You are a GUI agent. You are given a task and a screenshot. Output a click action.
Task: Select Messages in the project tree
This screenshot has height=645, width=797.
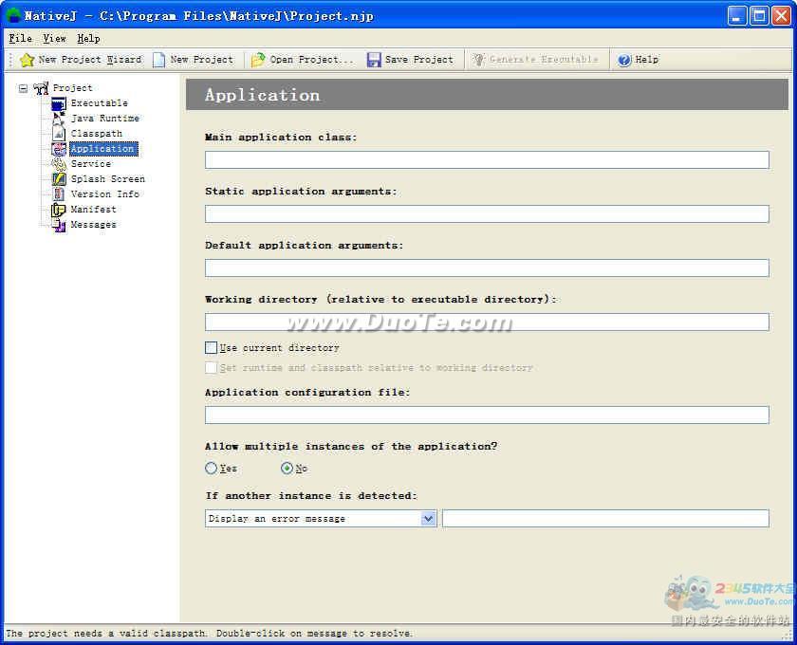click(94, 225)
